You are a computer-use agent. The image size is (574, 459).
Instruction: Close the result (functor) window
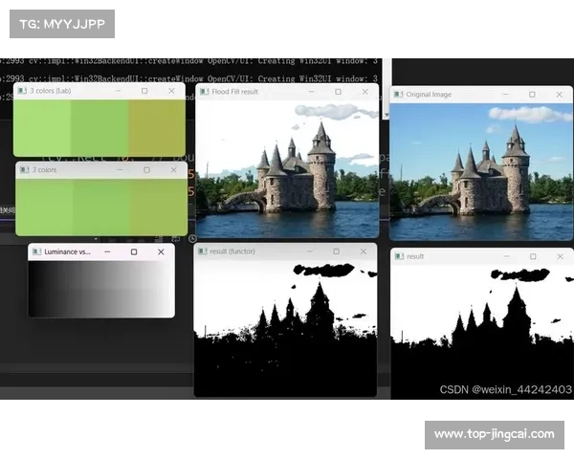[x=364, y=251]
